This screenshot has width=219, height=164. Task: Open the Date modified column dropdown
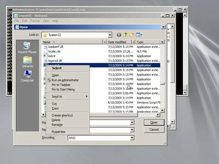pos(133,42)
